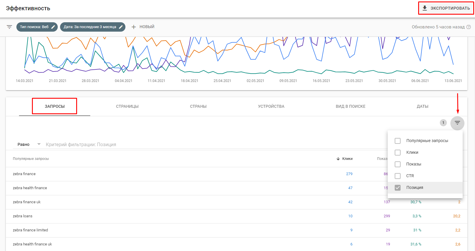Open the Тип поиска: Веб chip
This screenshot has height=251, width=475.
point(34,27)
